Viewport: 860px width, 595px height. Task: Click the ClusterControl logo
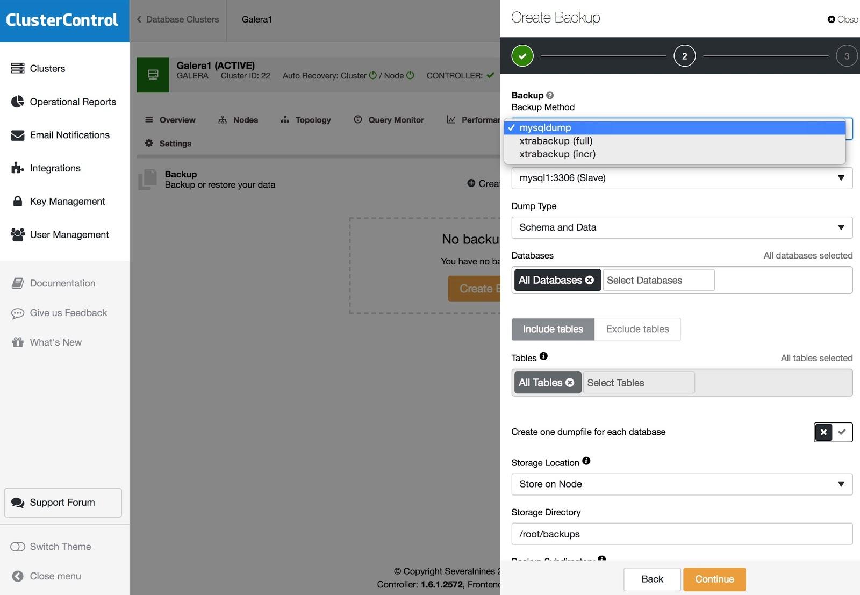pyautogui.click(x=62, y=20)
